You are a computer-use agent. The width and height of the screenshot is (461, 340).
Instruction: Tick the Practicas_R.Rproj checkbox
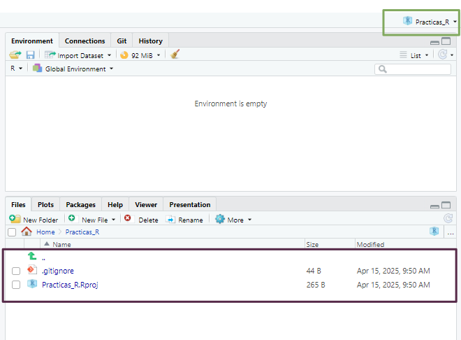click(16, 285)
